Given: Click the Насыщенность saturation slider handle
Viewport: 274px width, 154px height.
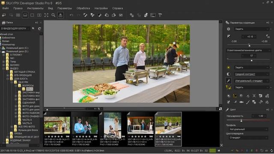Looking at the screenshot, I should [x=241, y=121].
